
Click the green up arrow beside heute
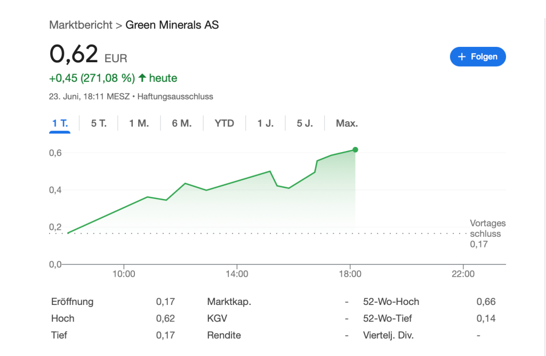142,78
